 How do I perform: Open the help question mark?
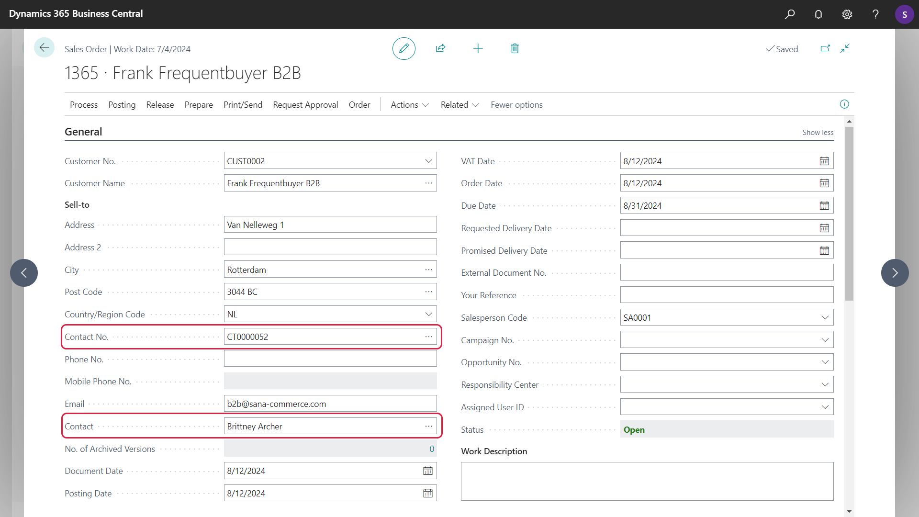coord(875,14)
